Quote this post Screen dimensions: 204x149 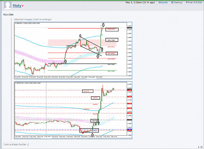tap(163, 3)
